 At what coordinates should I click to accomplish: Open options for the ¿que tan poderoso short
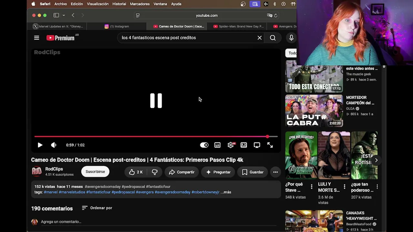[377, 187]
